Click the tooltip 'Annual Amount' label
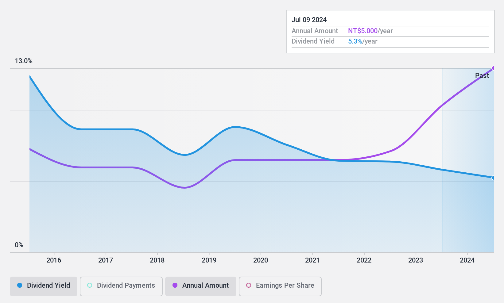The width and height of the screenshot is (504, 303). pyautogui.click(x=315, y=31)
